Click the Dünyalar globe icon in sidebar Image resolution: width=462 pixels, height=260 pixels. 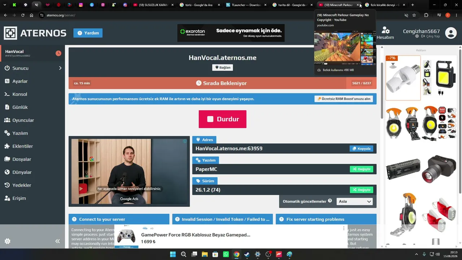point(7,172)
